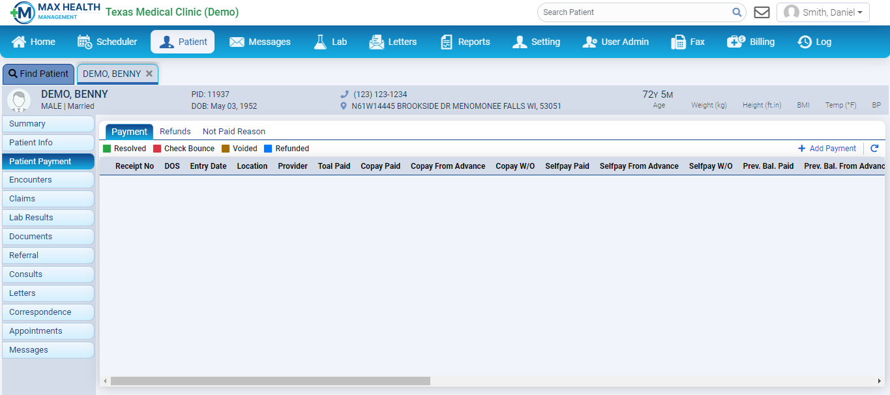Screen dimensions: 890x395
Task: Open the Not Paid Reason tab
Action: point(233,131)
